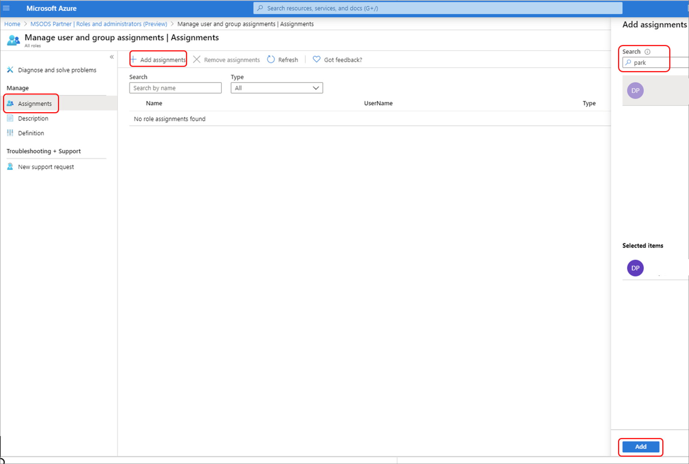Open MSODS Partner Roles and administrators breadcrumb

pyautogui.click(x=99, y=24)
